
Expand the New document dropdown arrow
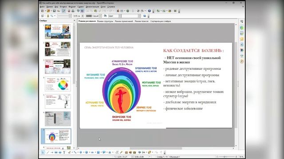[45, 11]
